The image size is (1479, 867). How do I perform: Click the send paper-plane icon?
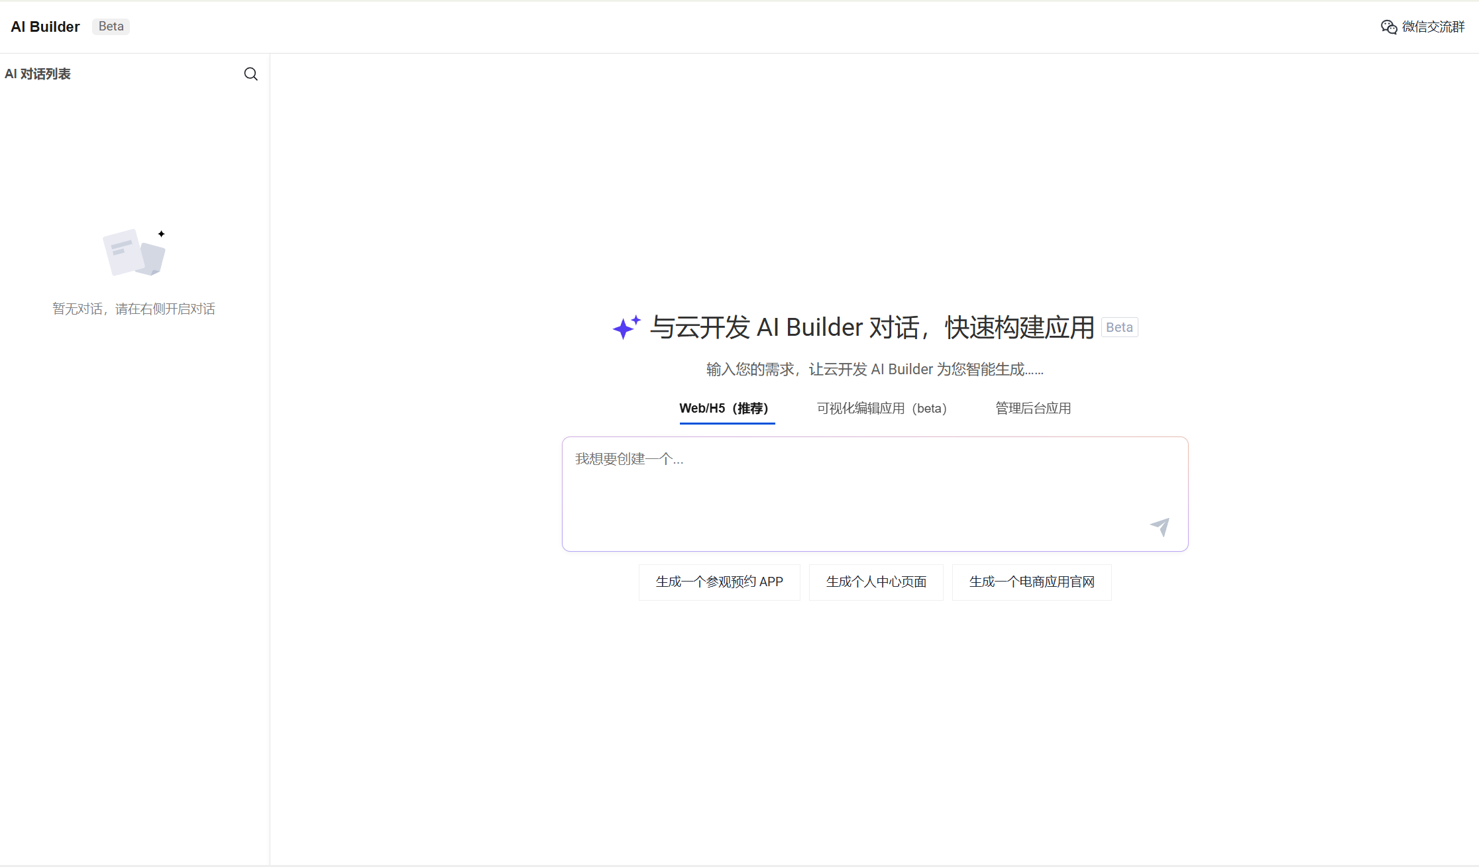pos(1160,527)
